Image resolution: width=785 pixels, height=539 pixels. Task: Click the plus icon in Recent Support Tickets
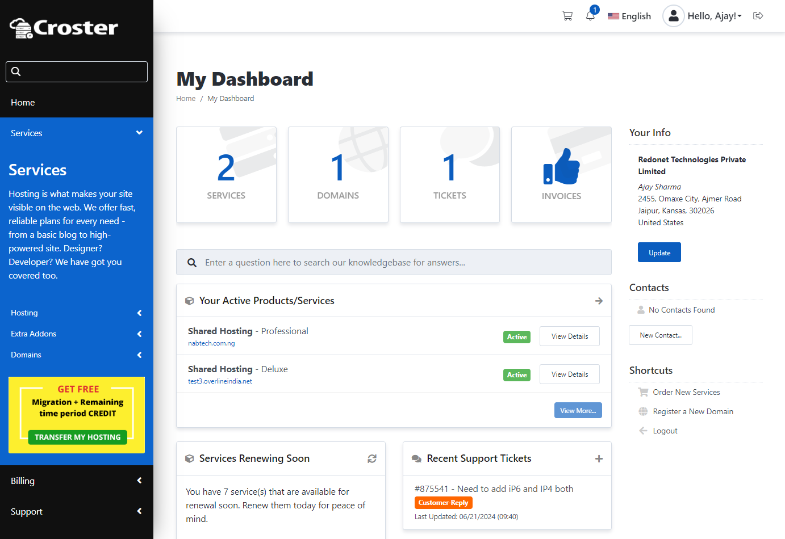click(x=599, y=458)
